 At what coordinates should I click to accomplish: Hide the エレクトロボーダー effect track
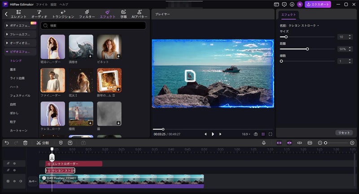tap(14, 164)
